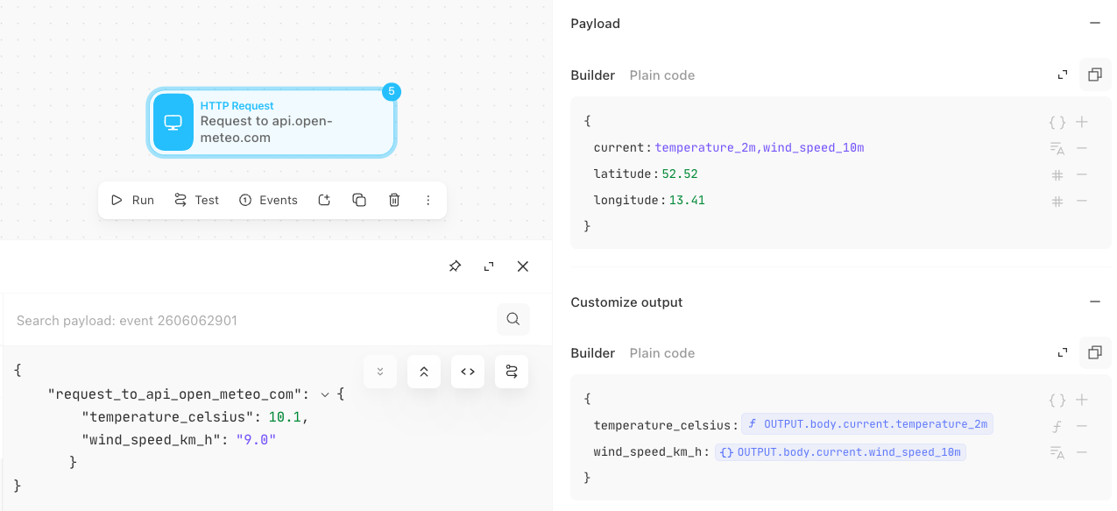Switch Customize output to Plain code tab
Screen dimensions: 1117x511
click(x=662, y=353)
